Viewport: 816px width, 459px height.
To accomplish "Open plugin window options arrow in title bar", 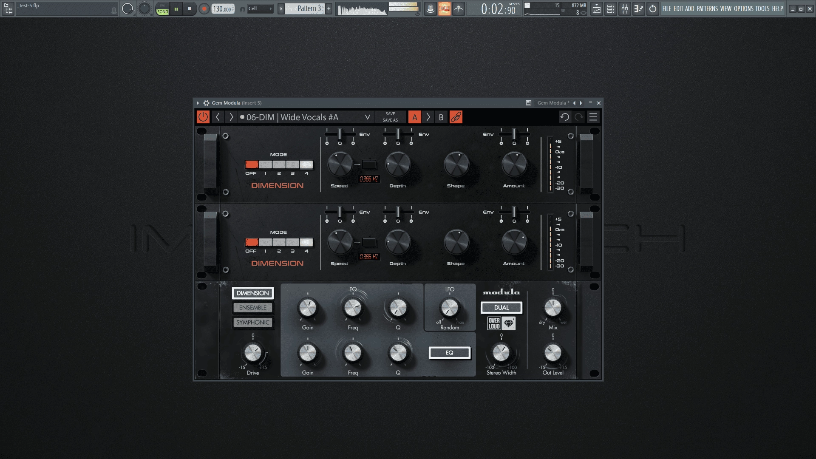I will click(198, 103).
